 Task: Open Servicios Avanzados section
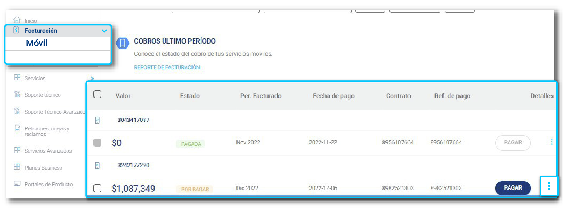coord(48,151)
